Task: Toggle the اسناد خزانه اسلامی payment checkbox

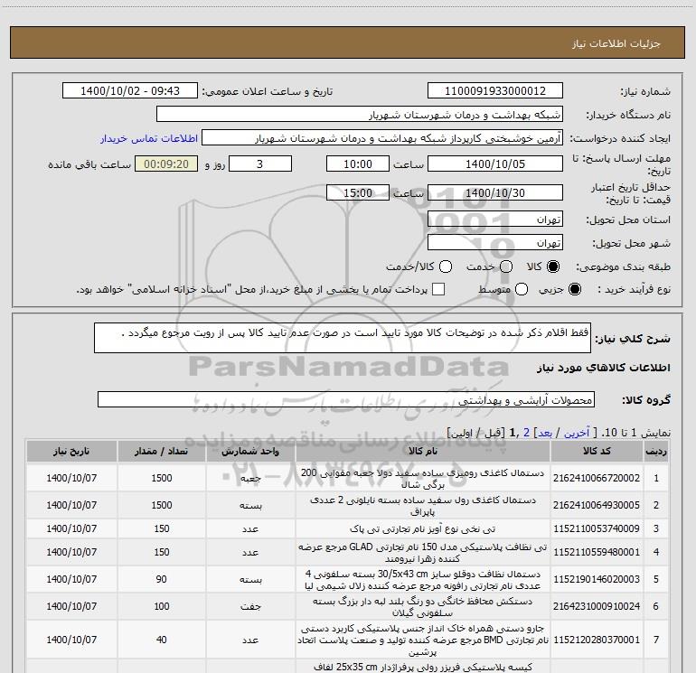Action: (438, 289)
